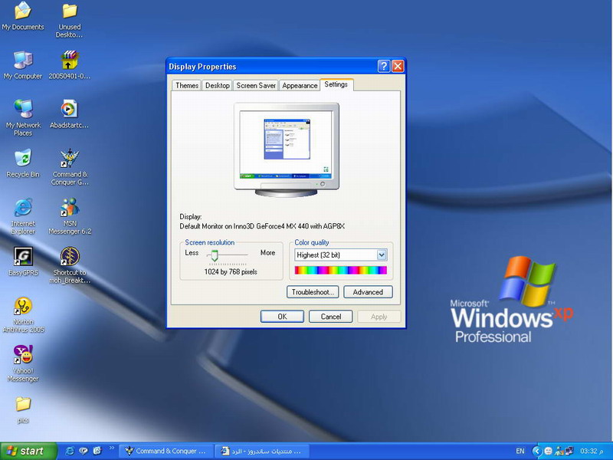This screenshot has width=613, height=460.
Task: Click the color spectrum preview bar
Action: tap(340, 271)
